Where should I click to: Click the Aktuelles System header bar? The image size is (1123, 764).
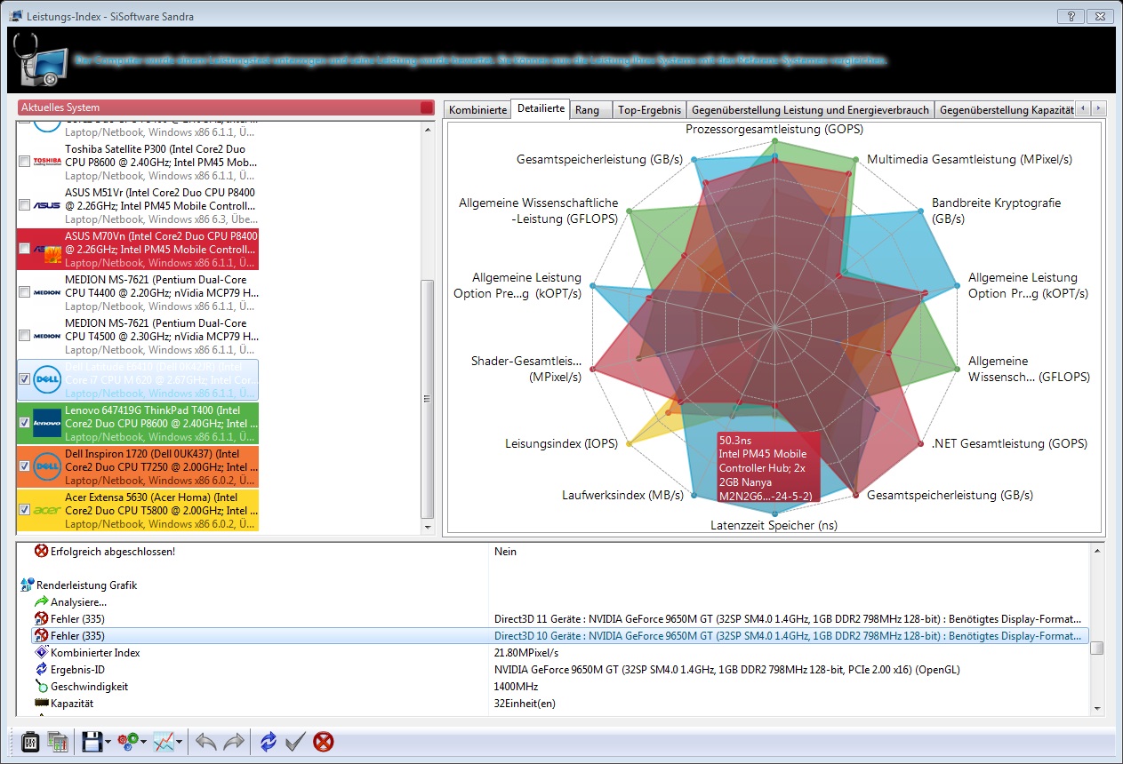point(226,107)
